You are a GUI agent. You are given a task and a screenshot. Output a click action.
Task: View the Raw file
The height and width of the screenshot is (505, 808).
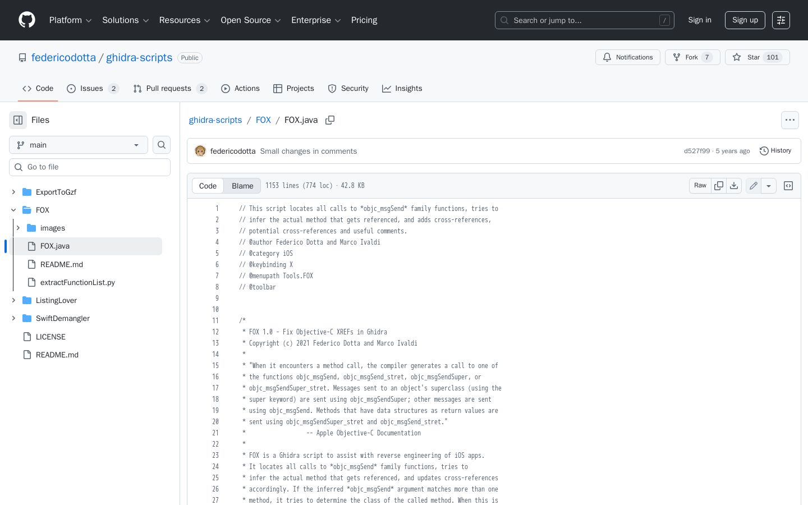(700, 186)
